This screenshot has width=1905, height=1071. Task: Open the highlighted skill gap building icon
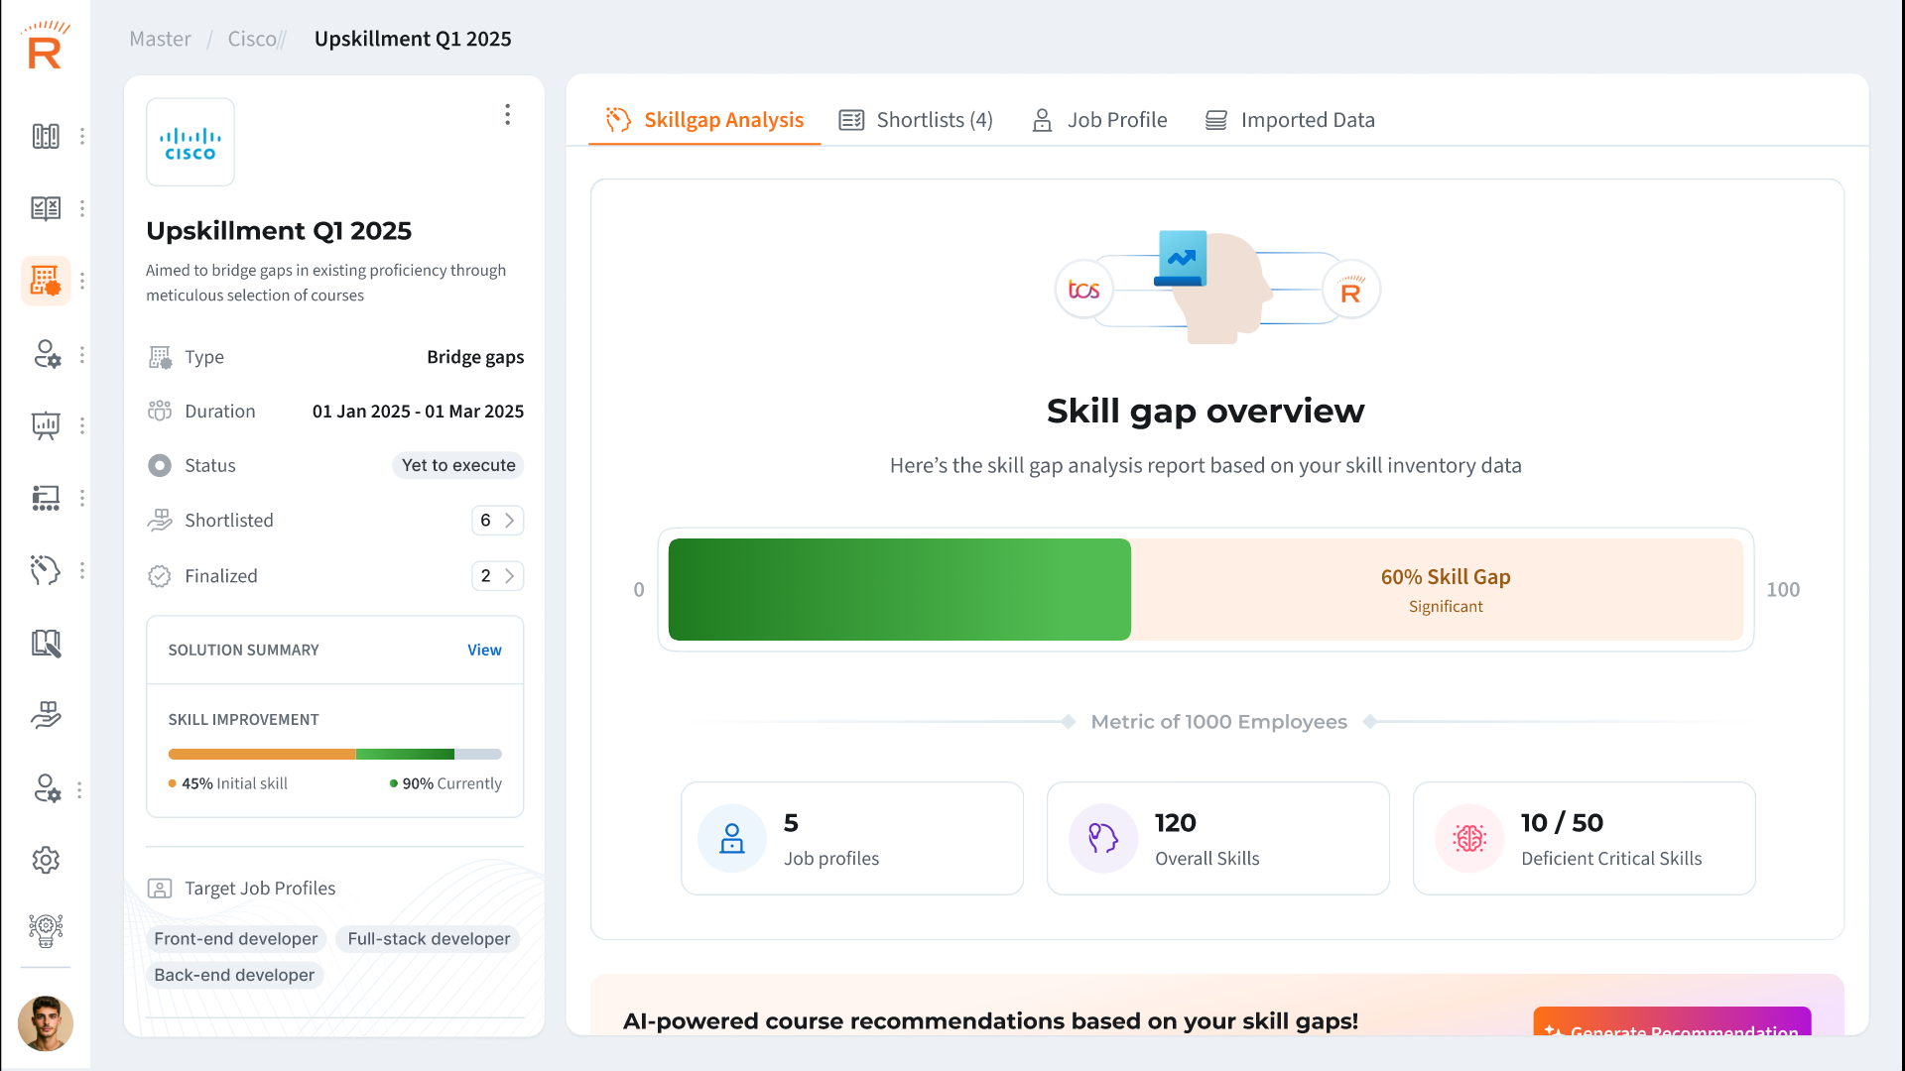[x=46, y=281]
